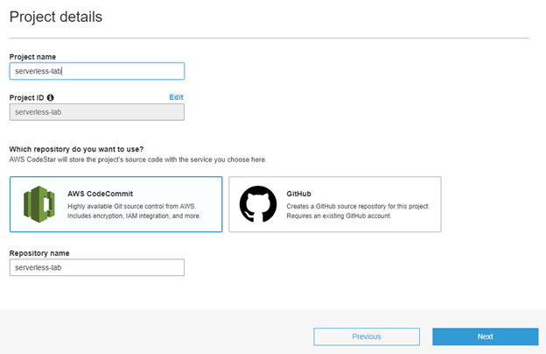Focus the Repository name text box
Image resolution: width=546 pixels, height=354 pixels.
point(97,267)
